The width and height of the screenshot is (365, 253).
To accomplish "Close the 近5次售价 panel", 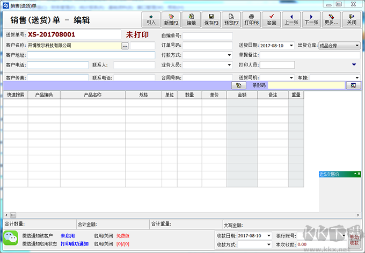I will click(x=359, y=174).
